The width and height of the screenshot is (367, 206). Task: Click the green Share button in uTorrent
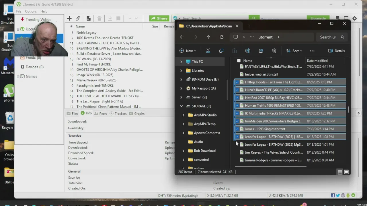pyautogui.click(x=159, y=18)
